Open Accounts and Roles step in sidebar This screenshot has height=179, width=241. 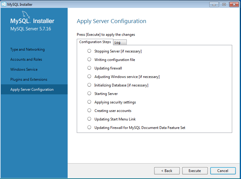[x=26, y=59]
